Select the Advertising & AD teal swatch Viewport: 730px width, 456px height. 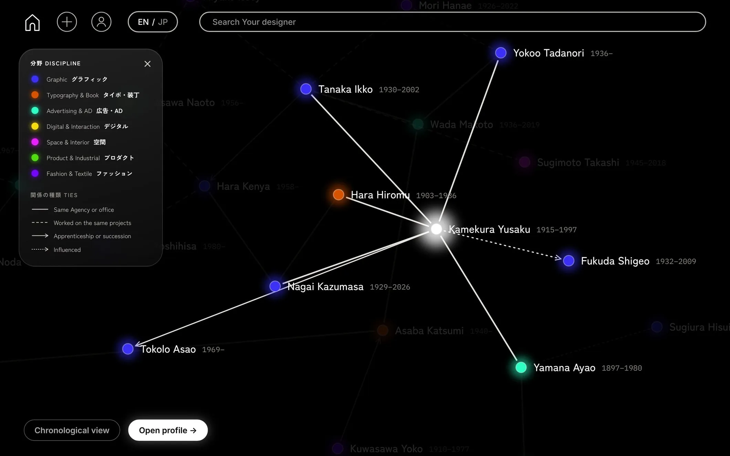(35, 110)
